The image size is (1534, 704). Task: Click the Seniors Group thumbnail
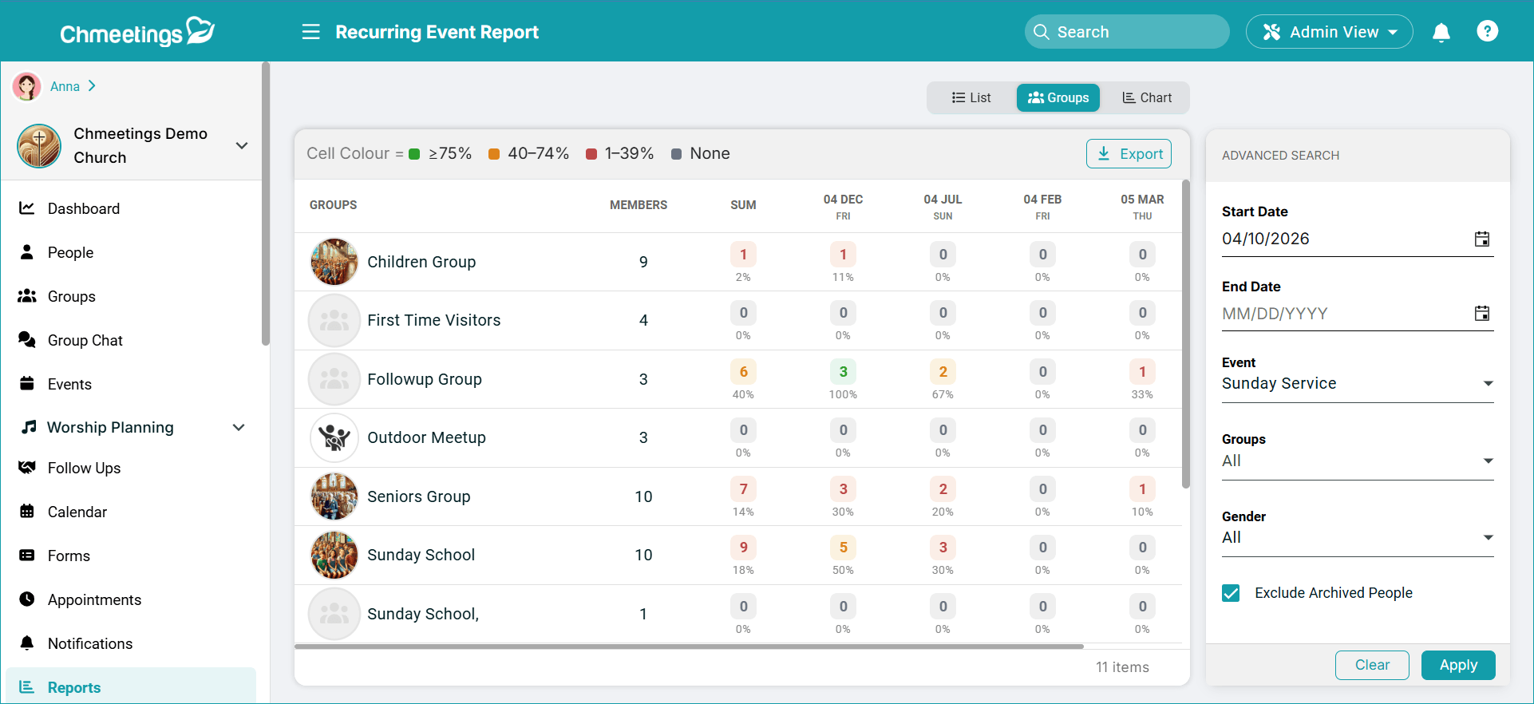tap(334, 496)
